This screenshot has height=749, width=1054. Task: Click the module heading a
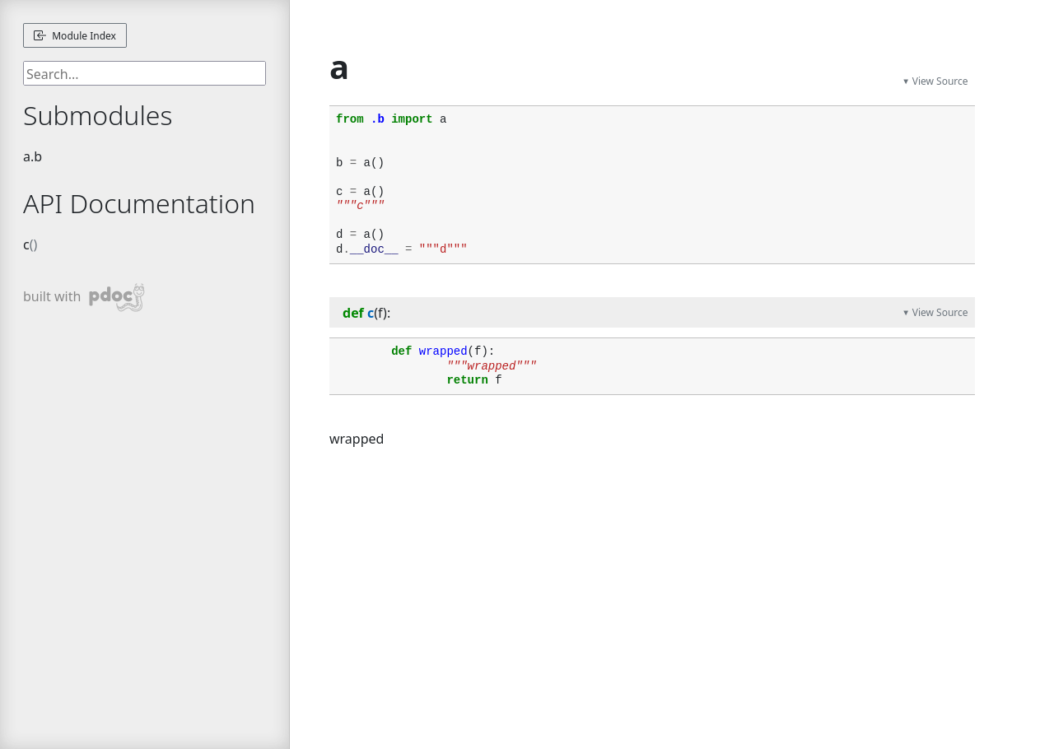338,69
